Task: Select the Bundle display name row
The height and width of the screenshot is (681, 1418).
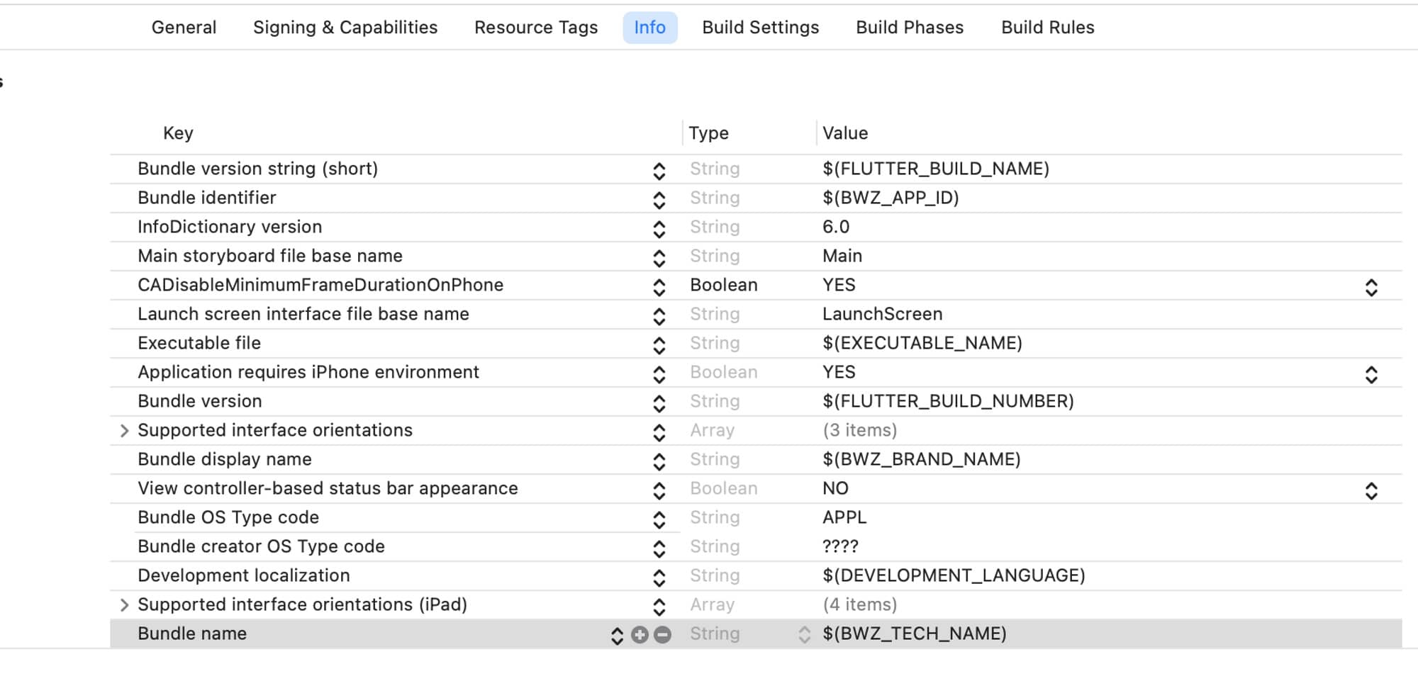Action: click(225, 460)
